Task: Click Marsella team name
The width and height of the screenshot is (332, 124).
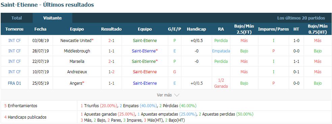Action: click(x=77, y=61)
